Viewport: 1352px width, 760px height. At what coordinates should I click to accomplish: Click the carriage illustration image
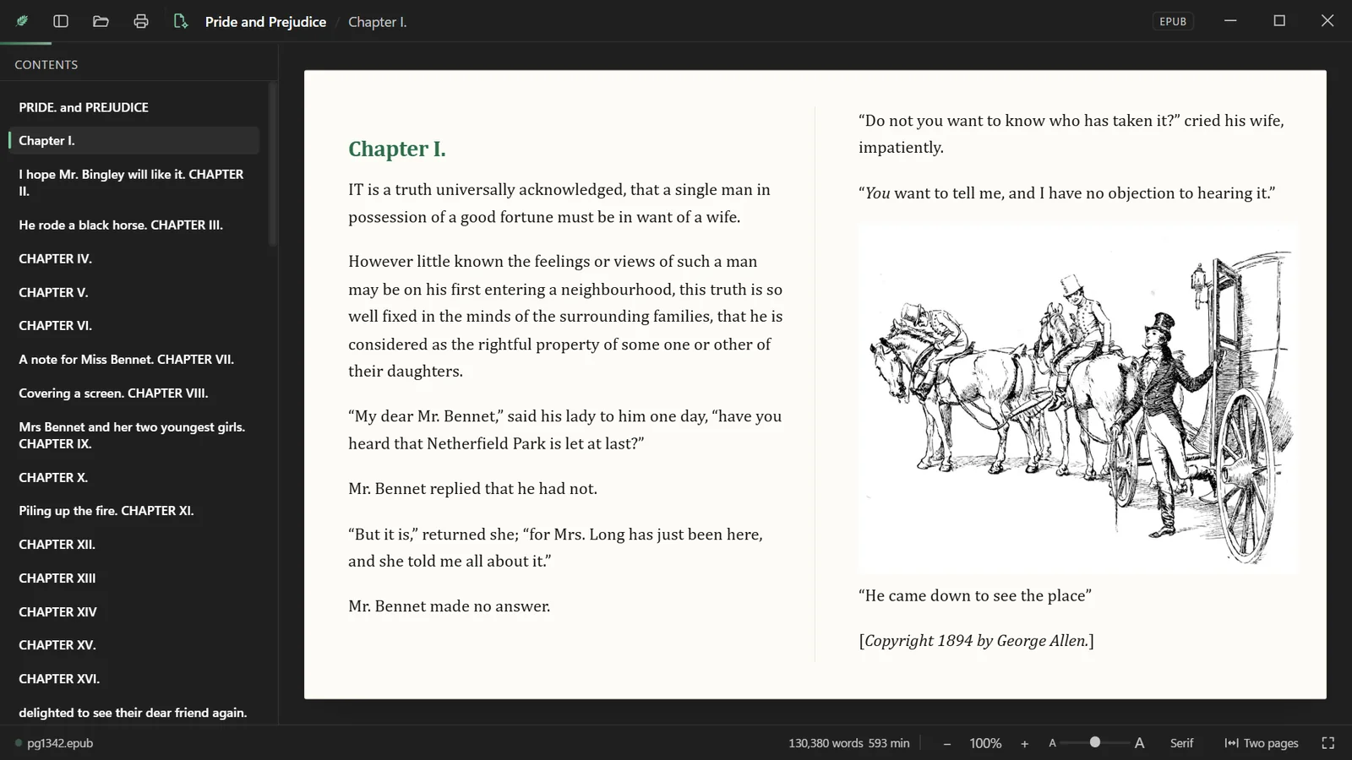click(x=1078, y=399)
